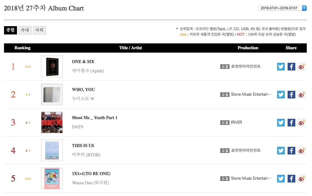
Task: Share THIS IS US on Twitter
Action: click(x=281, y=150)
